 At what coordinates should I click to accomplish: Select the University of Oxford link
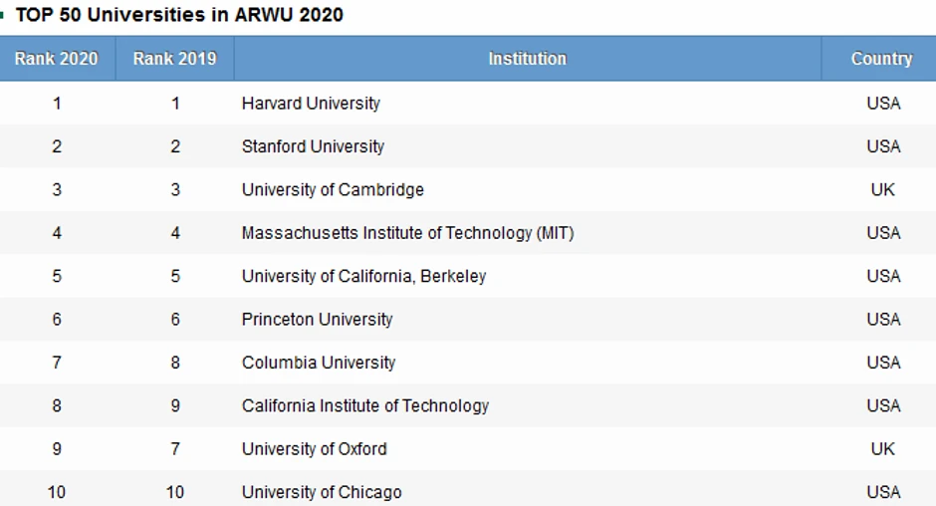click(314, 449)
